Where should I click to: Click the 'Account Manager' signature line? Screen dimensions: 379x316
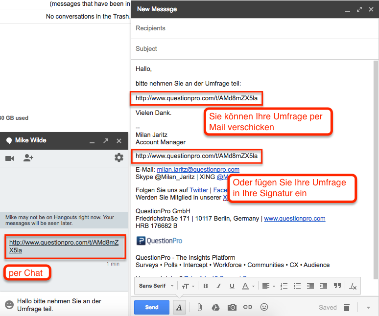(x=161, y=142)
